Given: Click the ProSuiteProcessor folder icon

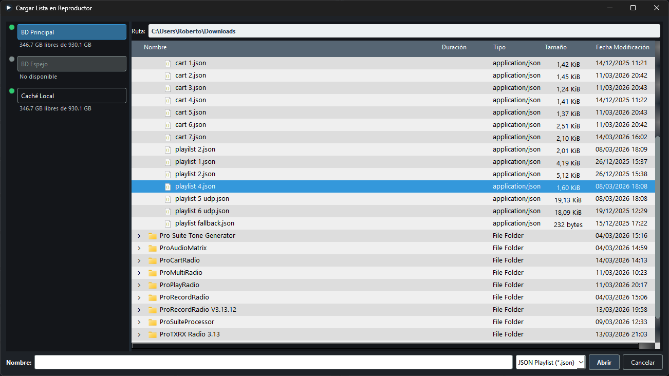Looking at the screenshot, I should [x=152, y=322].
